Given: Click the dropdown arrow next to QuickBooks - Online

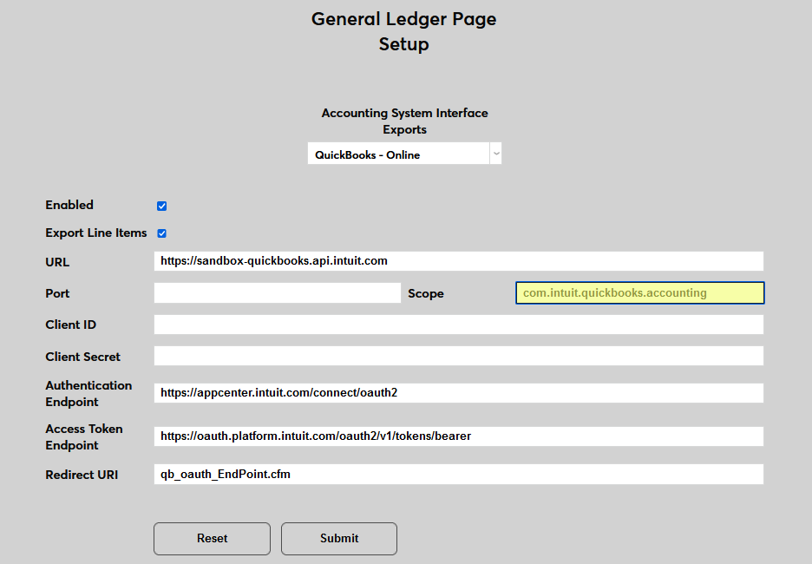Looking at the screenshot, I should click(x=495, y=153).
